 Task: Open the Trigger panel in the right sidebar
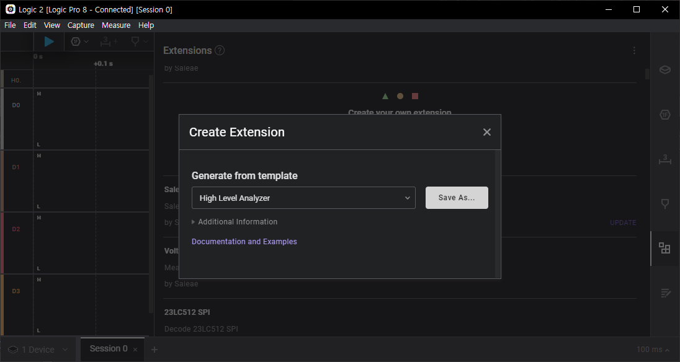coord(665,204)
